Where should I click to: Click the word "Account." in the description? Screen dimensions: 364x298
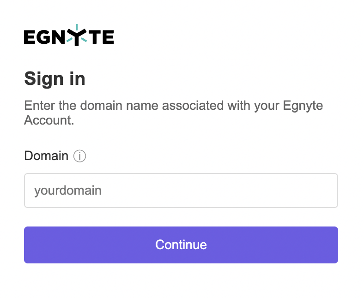click(49, 120)
